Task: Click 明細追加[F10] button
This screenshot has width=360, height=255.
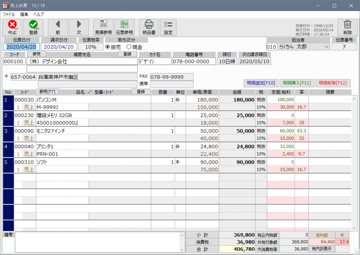Action: pyautogui.click(x=261, y=83)
